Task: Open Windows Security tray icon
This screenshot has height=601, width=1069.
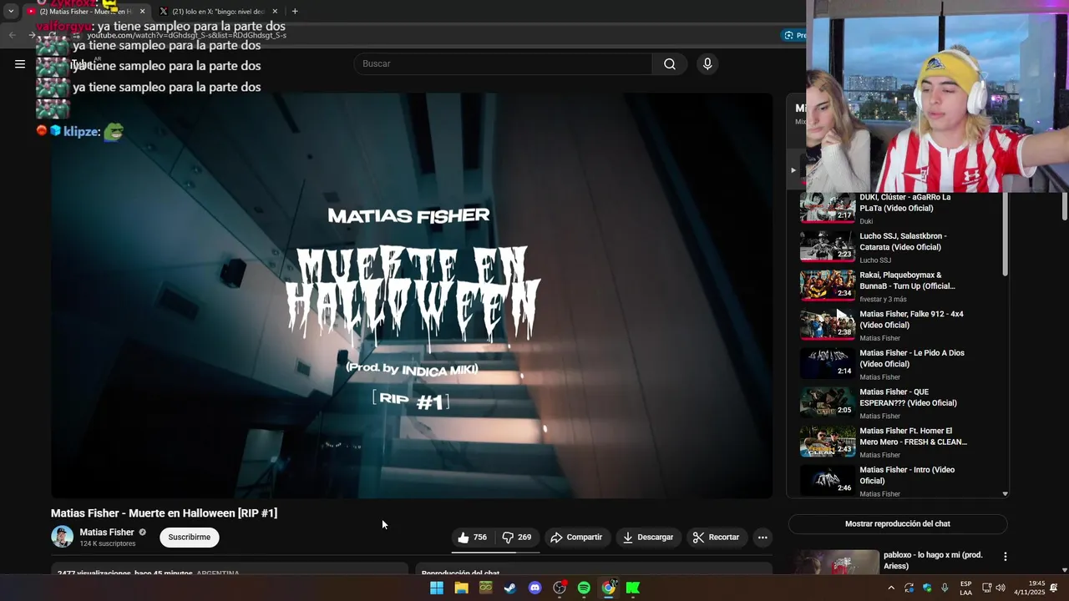Action: pos(927,588)
